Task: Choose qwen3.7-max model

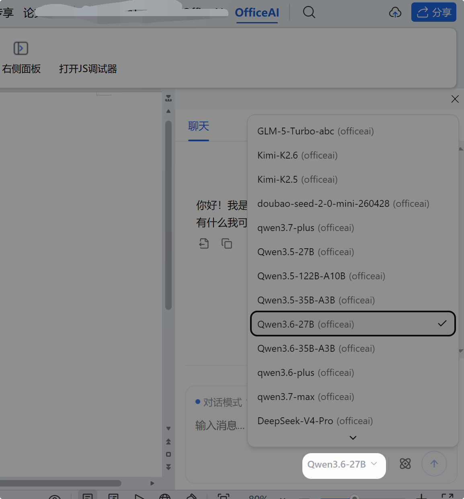Action: [x=353, y=397]
